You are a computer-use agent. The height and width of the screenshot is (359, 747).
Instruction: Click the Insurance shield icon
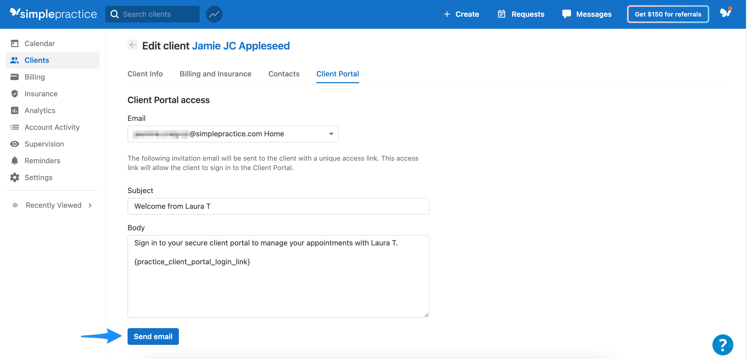click(14, 94)
